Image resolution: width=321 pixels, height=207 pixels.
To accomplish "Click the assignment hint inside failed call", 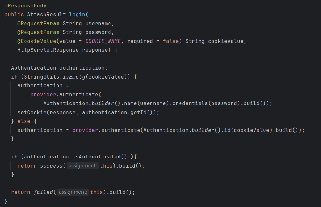I will [73, 192].
